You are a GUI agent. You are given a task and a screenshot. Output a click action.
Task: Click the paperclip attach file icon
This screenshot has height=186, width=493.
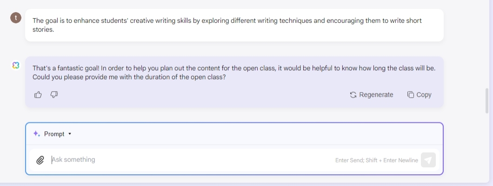click(x=40, y=160)
